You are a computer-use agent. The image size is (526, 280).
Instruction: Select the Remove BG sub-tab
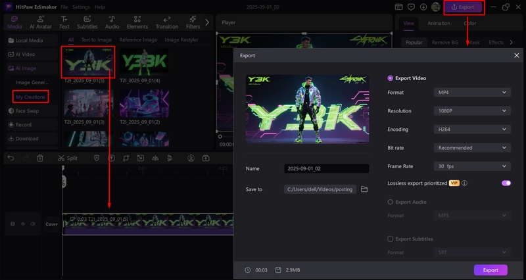445,42
